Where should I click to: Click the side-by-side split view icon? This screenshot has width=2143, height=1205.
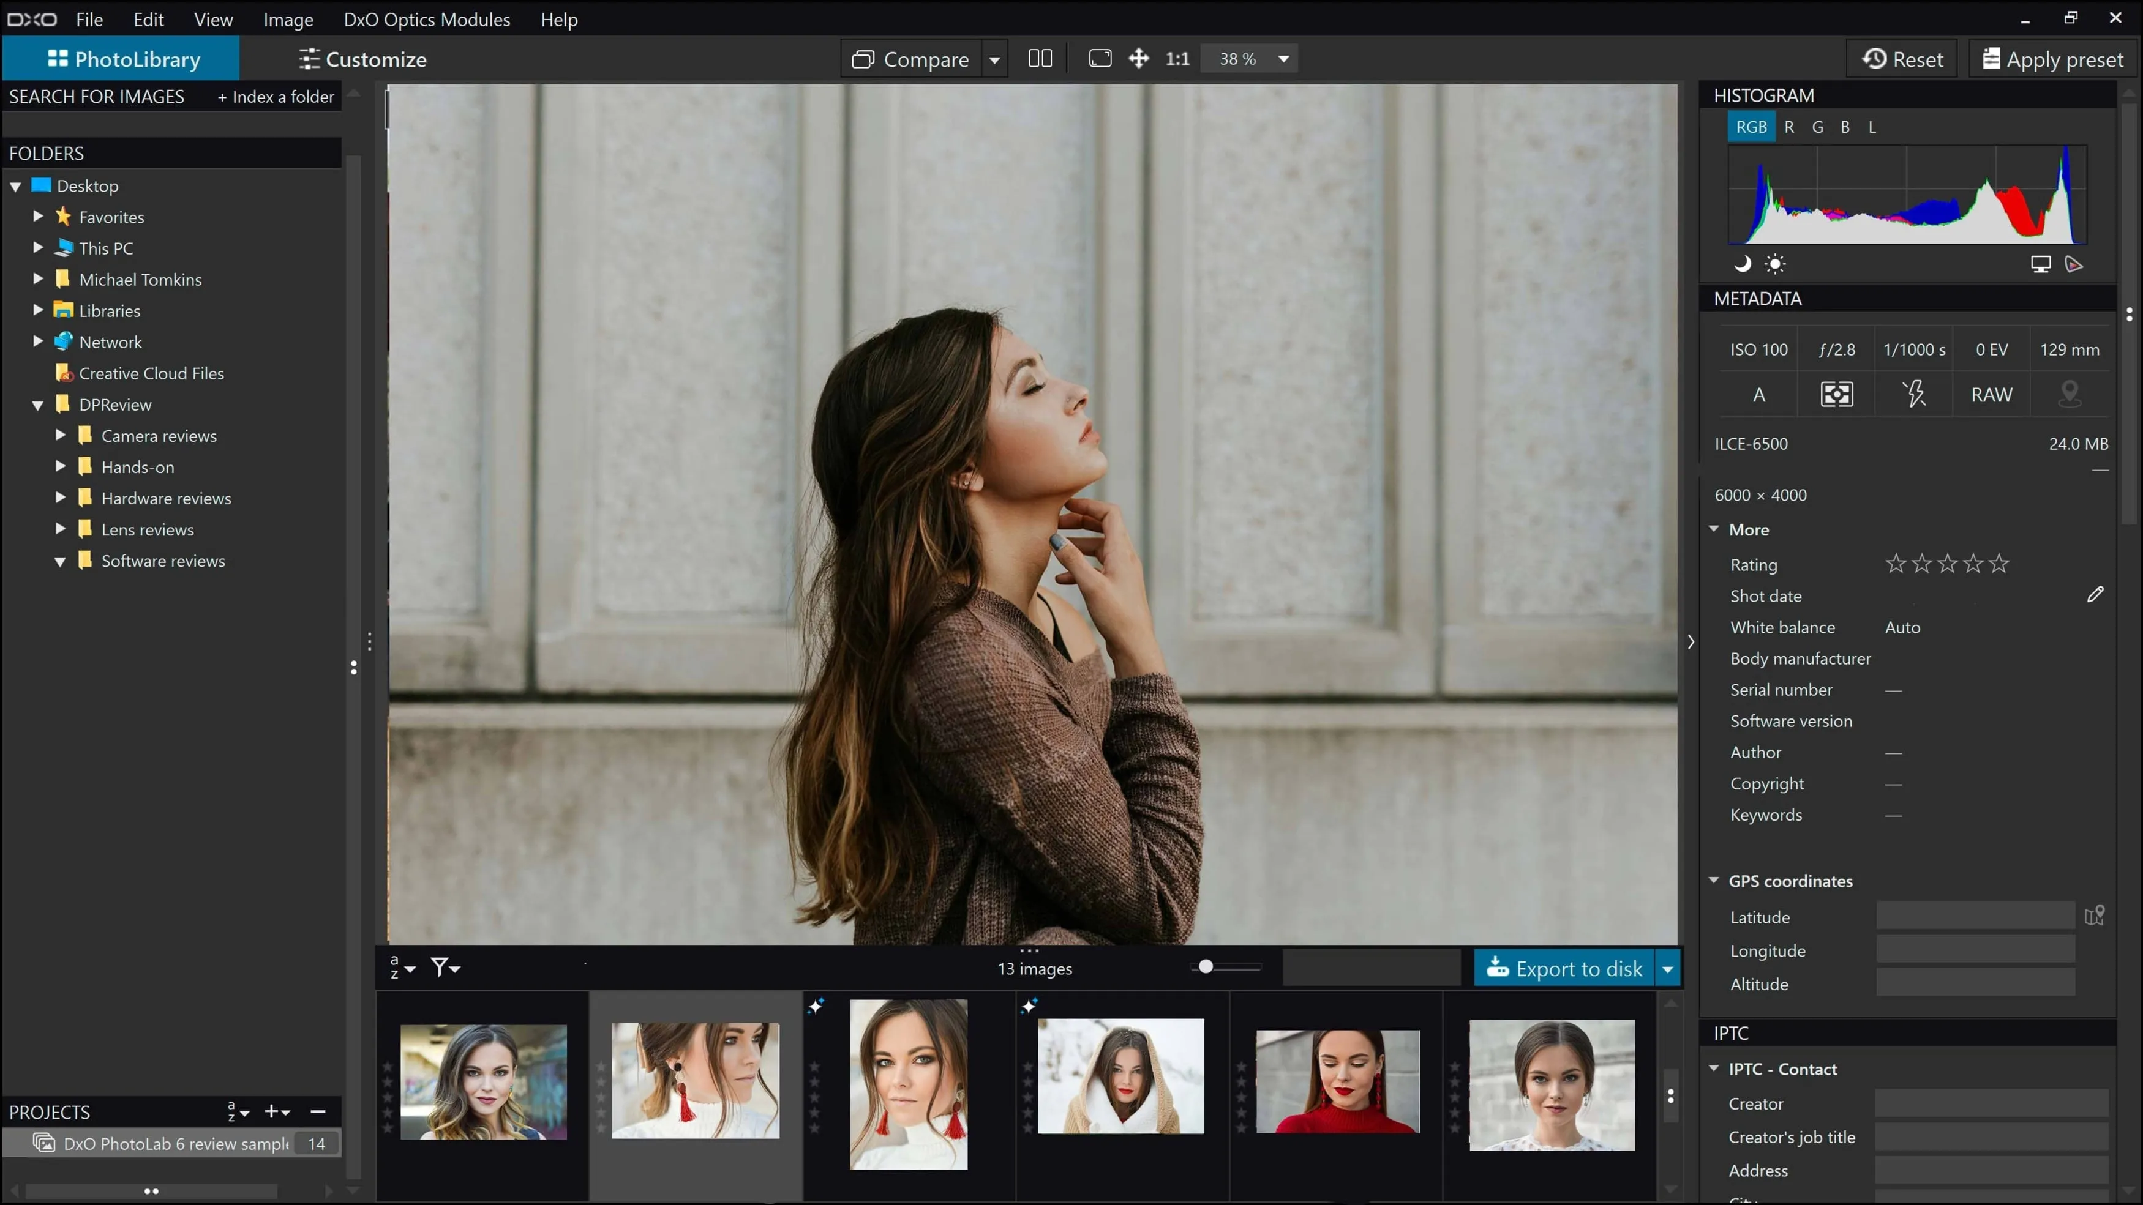(x=1040, y=58)
